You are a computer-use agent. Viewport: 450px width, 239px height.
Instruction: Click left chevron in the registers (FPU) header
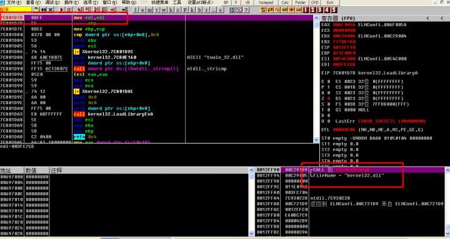coord(427,18)
